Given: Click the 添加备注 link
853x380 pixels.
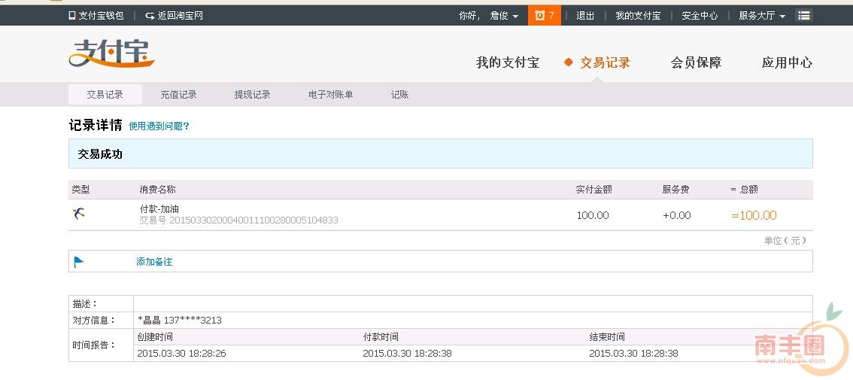Looking at the screenshot, I should point(154,262).
